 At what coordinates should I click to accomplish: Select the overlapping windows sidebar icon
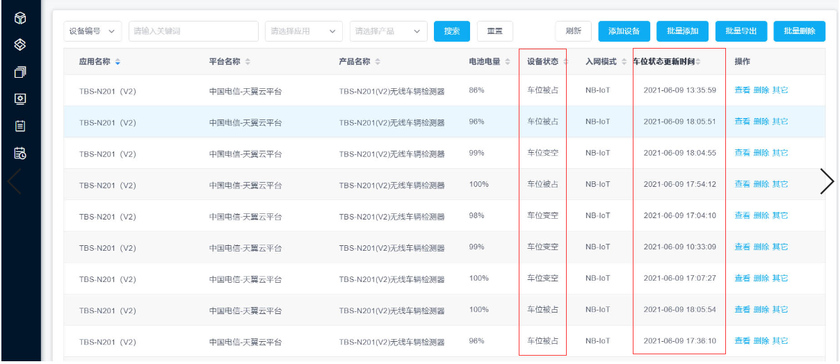click(x=20, y=72)
